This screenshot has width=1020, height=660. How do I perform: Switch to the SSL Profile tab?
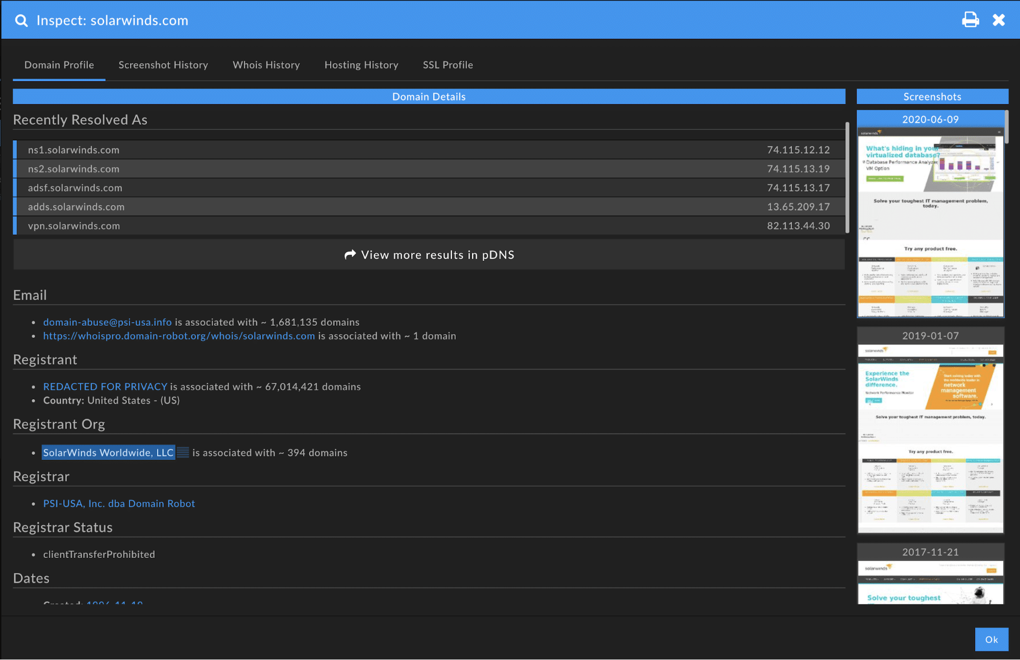(x=448, y=65)
